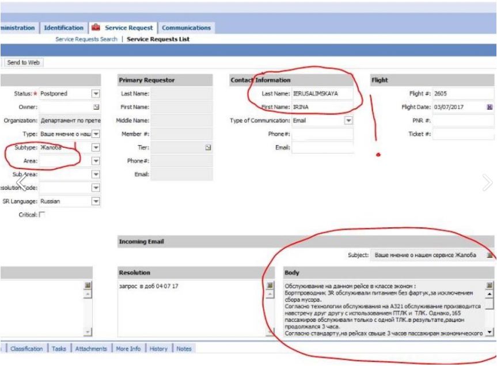Click the red toolbox Service Request icon
The height and width of the screenshot is (366, 497).
[96, 28]
